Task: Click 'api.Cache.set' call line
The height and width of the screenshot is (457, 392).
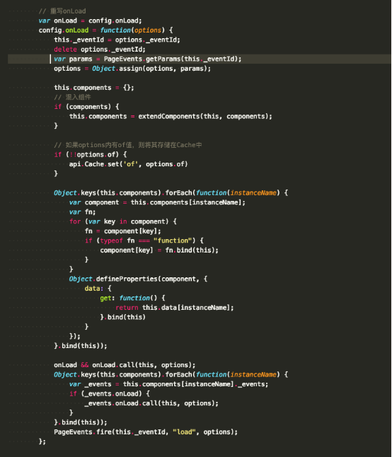Action: [128, 164]
